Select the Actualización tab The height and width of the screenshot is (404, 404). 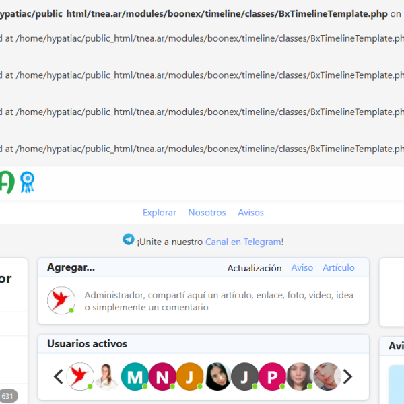coord(255,268)
